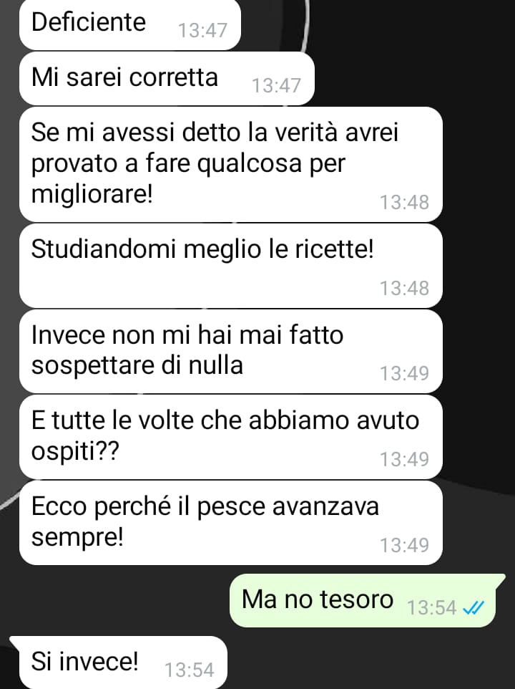The height and width of the screenshot is (689, 515).
Task: Select message about 'detto la verità'
Action: (x=231, y=164)
